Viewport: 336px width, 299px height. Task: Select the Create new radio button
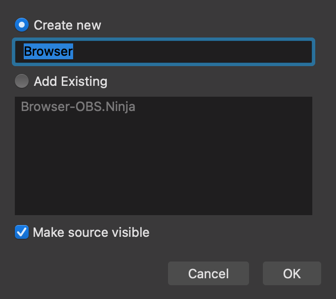click(22, 25)
